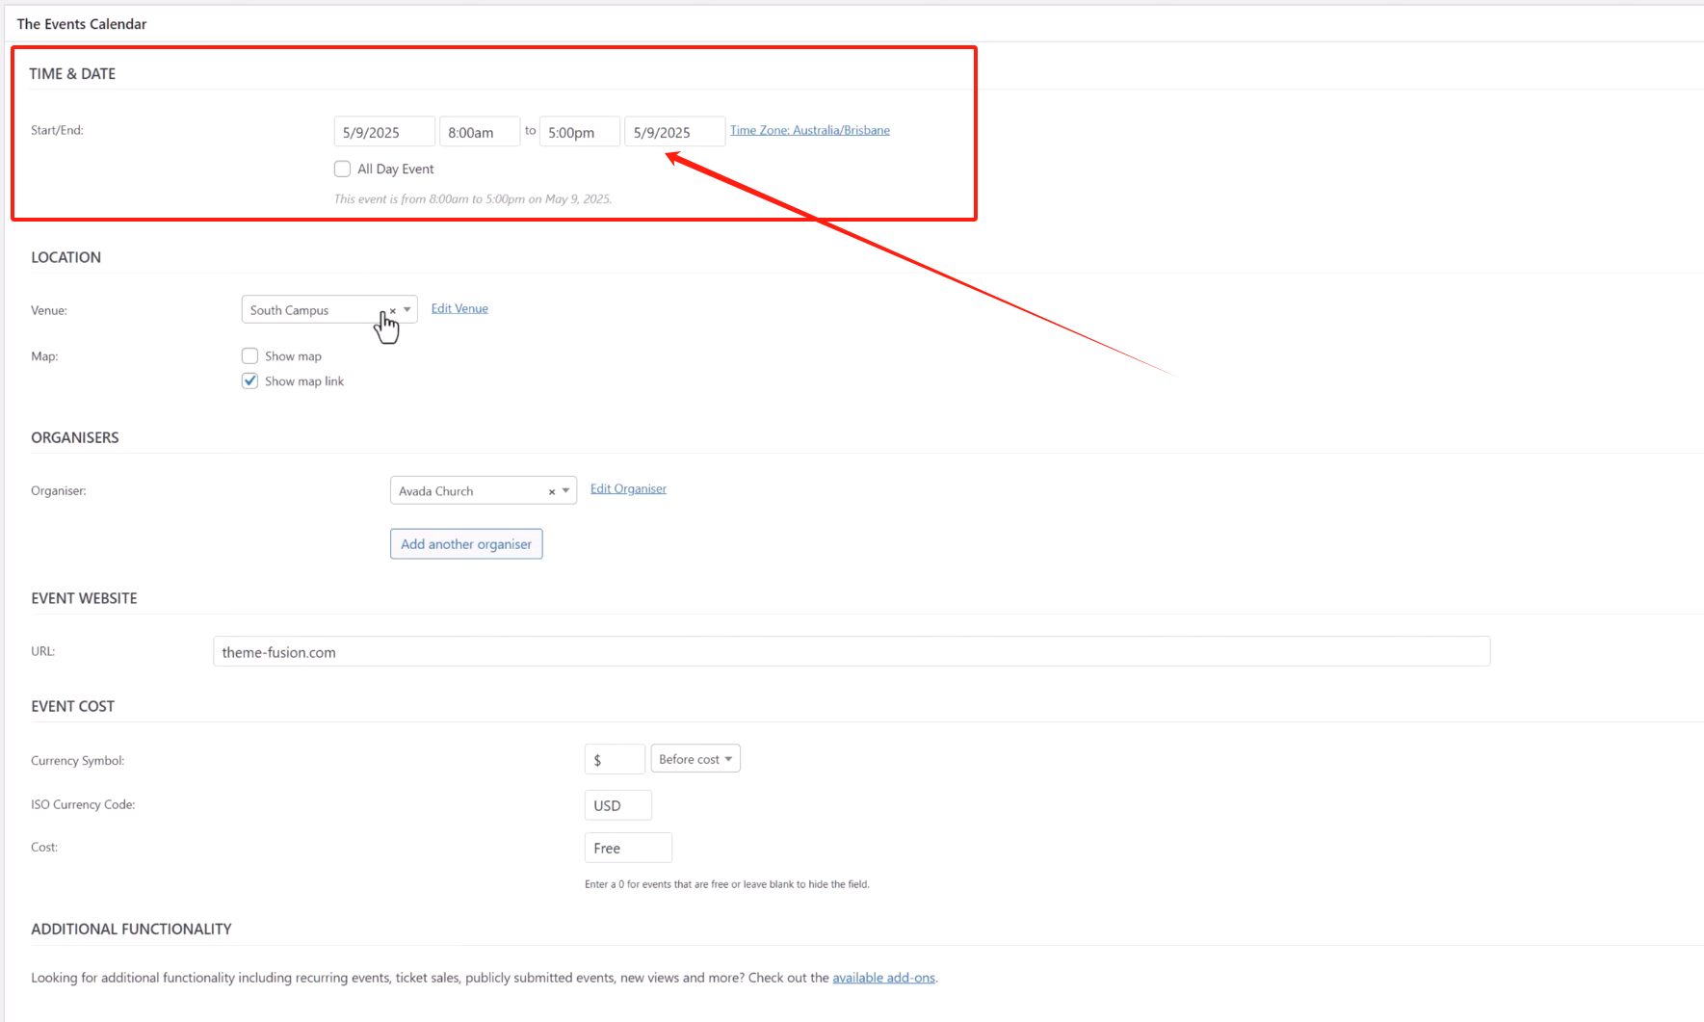Select the 8:00am start time field
This screenshot has height=1022, width=1704.
pos(479,131)
